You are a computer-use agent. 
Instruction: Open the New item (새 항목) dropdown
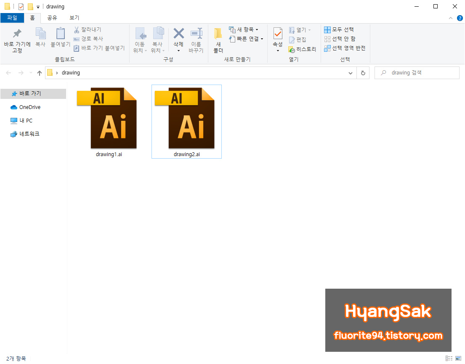point(244,29)
